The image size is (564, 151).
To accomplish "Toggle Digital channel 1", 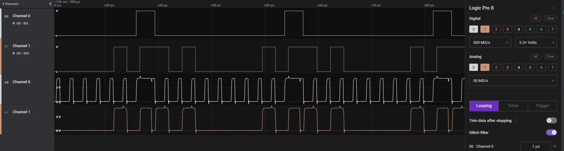I will 485,29.
